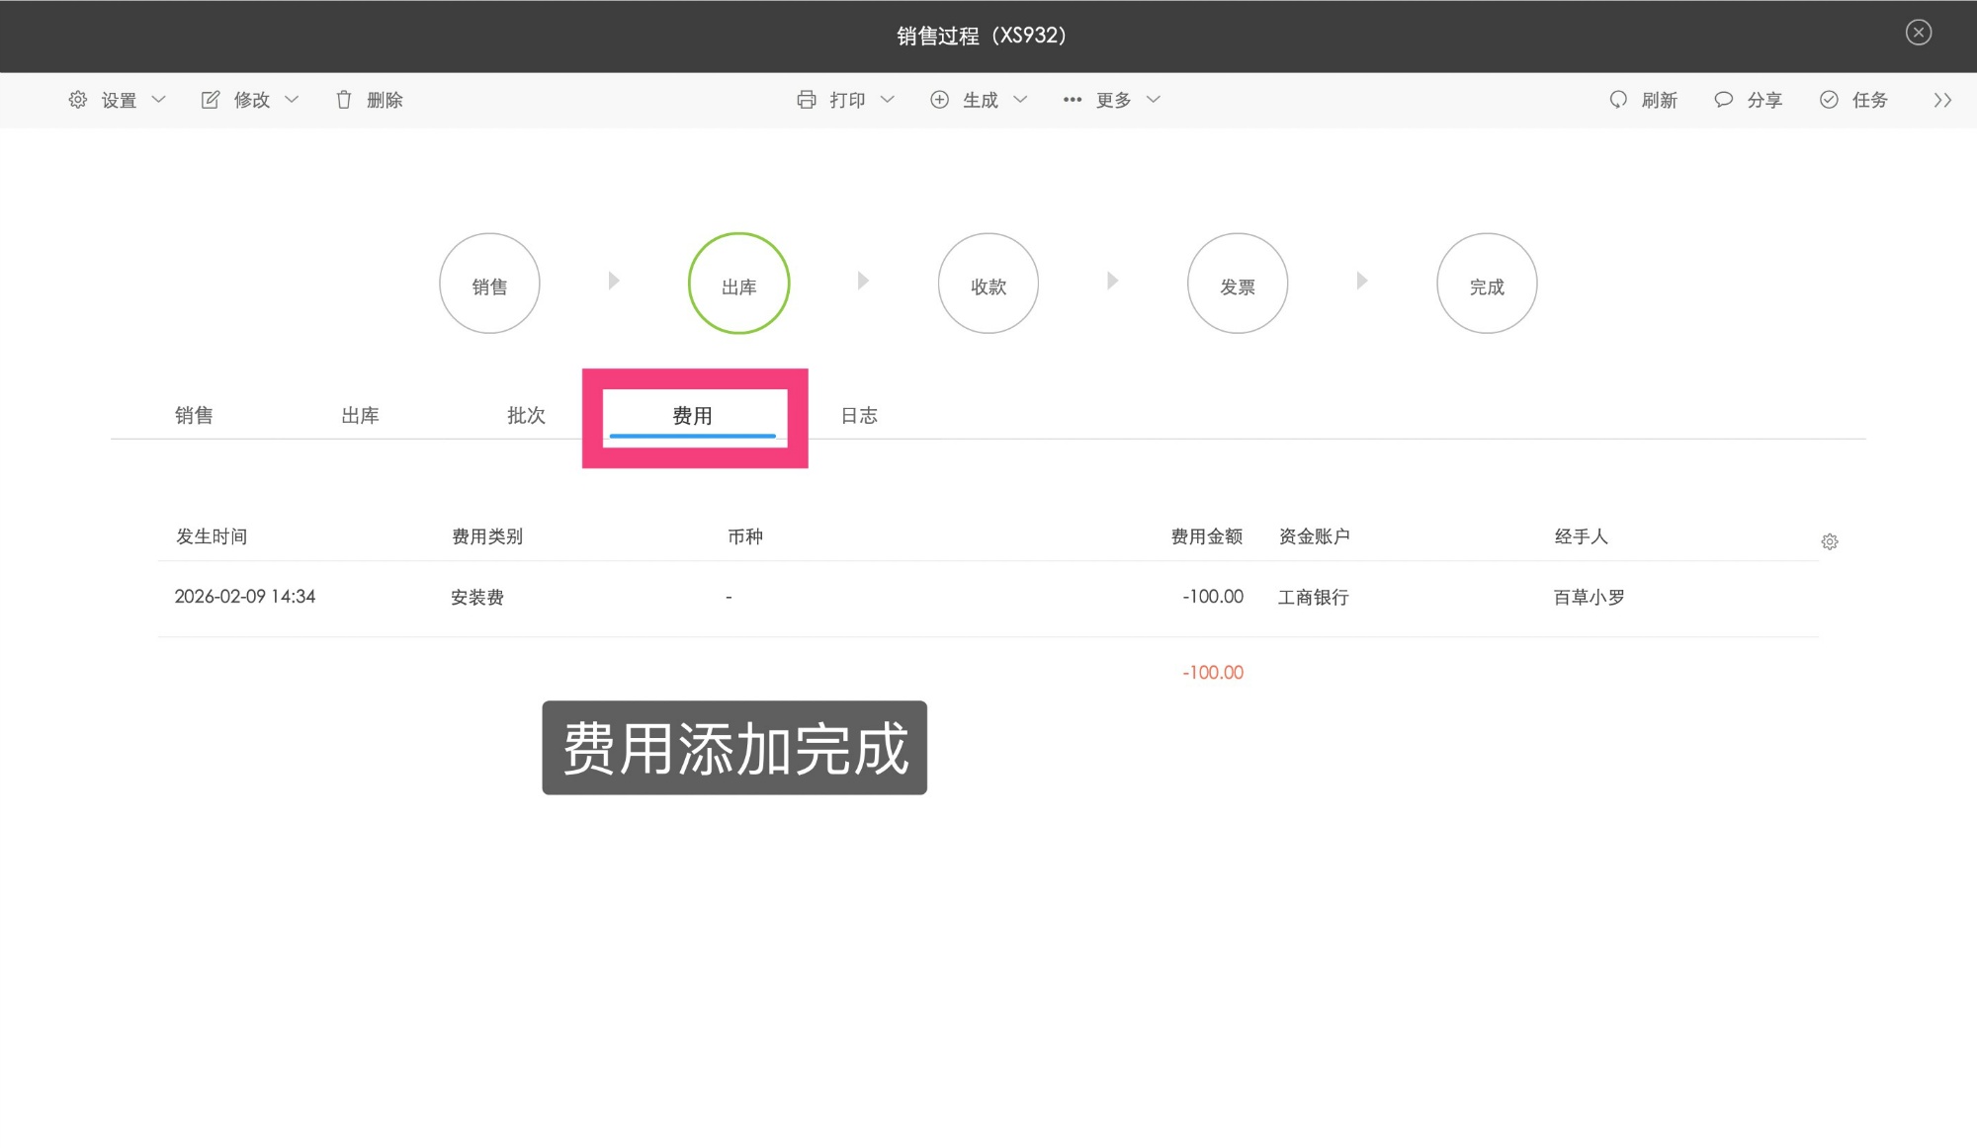Expand the dropdown arrow next to 打印
This screenshot has width=1977, height=1148.
click(888, 100)
